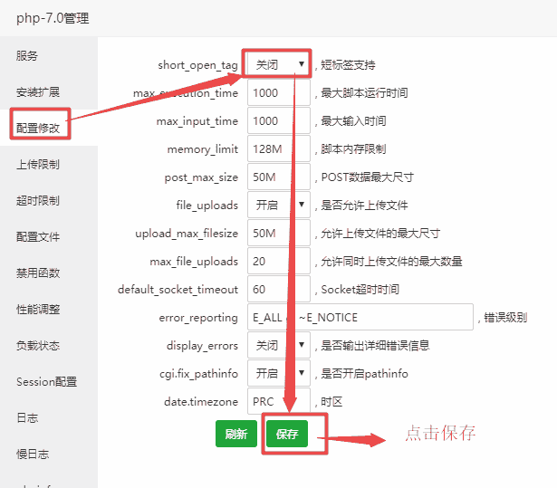
Task: Click the 时区 description text
Action: [331, 402]
